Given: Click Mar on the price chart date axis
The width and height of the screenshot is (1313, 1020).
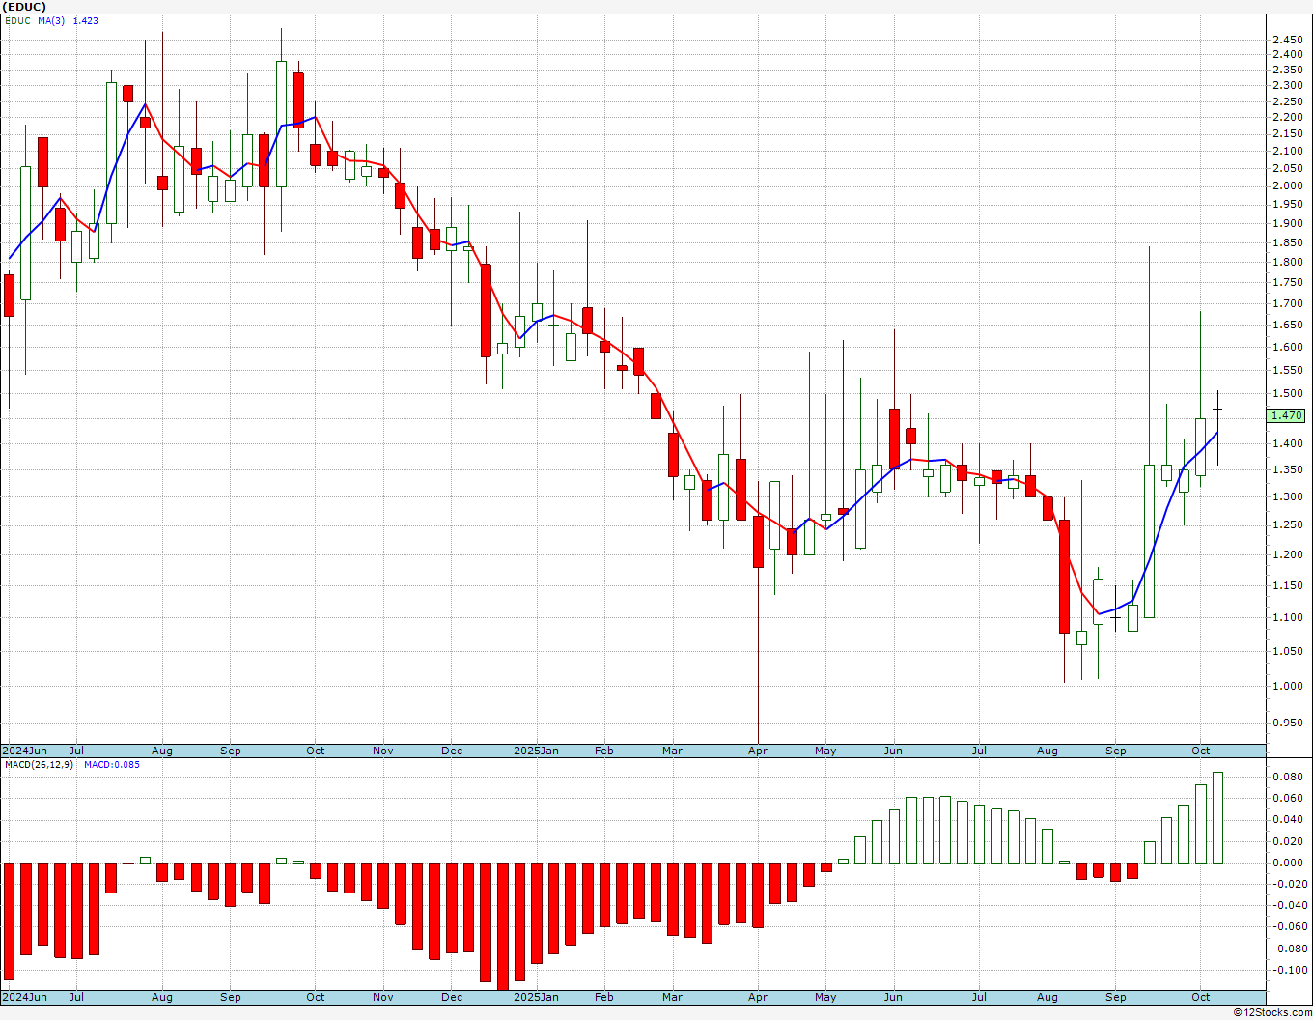Looking at the screenshot, I should (672, 751).
